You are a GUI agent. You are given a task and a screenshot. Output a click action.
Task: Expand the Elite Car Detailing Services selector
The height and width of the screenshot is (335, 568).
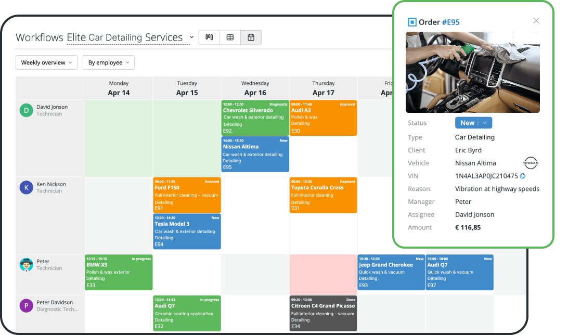point(191,37)
